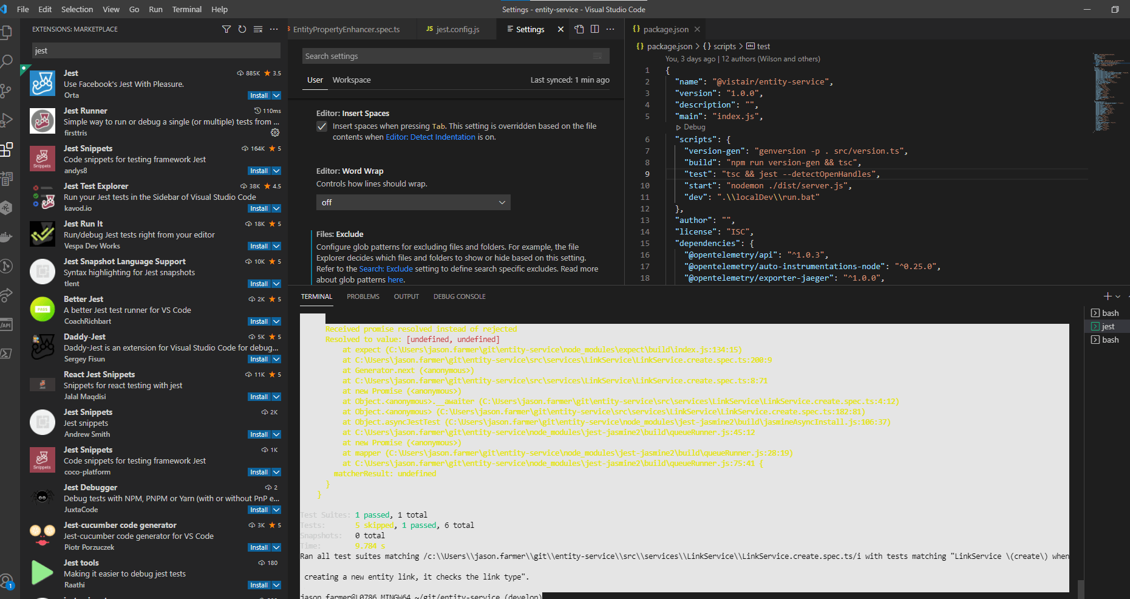Open glob patterns 'here' link

click(395, 280)
